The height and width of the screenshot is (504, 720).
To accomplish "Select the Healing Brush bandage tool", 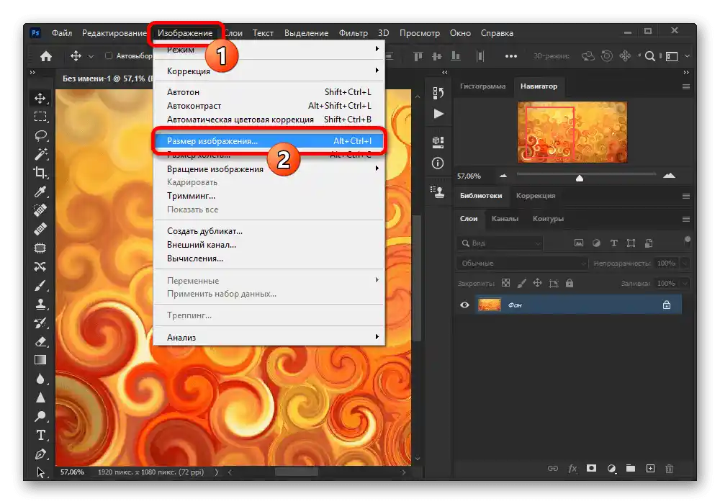I will pyautogui.click(x=40, y=229).
